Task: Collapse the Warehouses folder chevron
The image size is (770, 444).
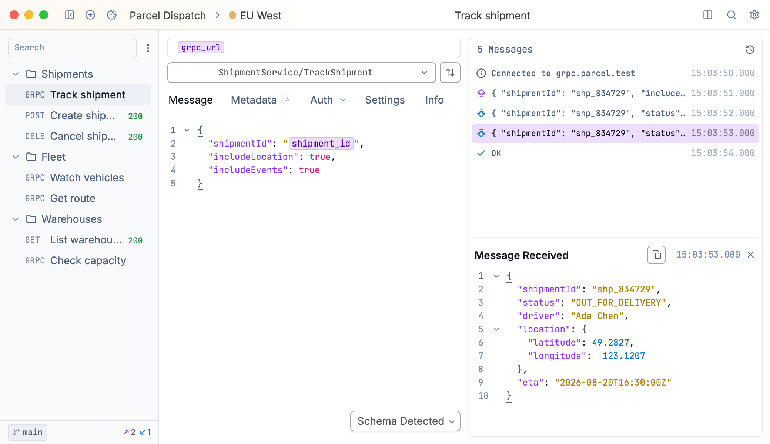Action: pos(16,219)
